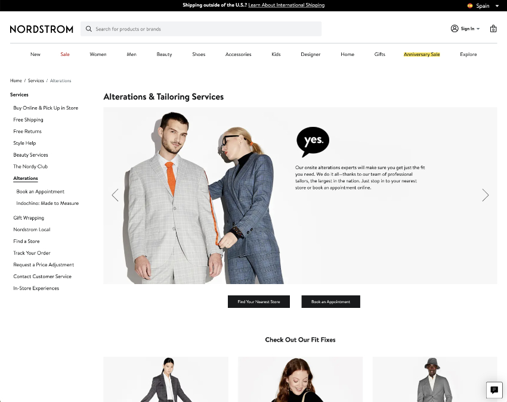Open the Women navigation menu
This screenshot has width=507, height=402.
(x=98, y=54)
